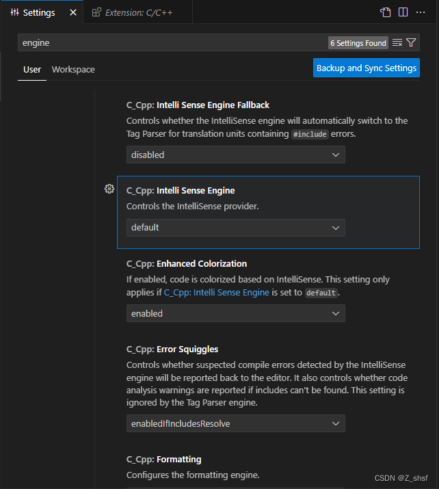The width and height of the screenshot is (439, 489).
Task: Open Settings JSON file icon
Action: 386,12
